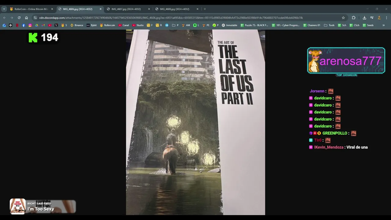Go to the browser Home page
The image size is (391, 220).
click(x=26, y=18)
